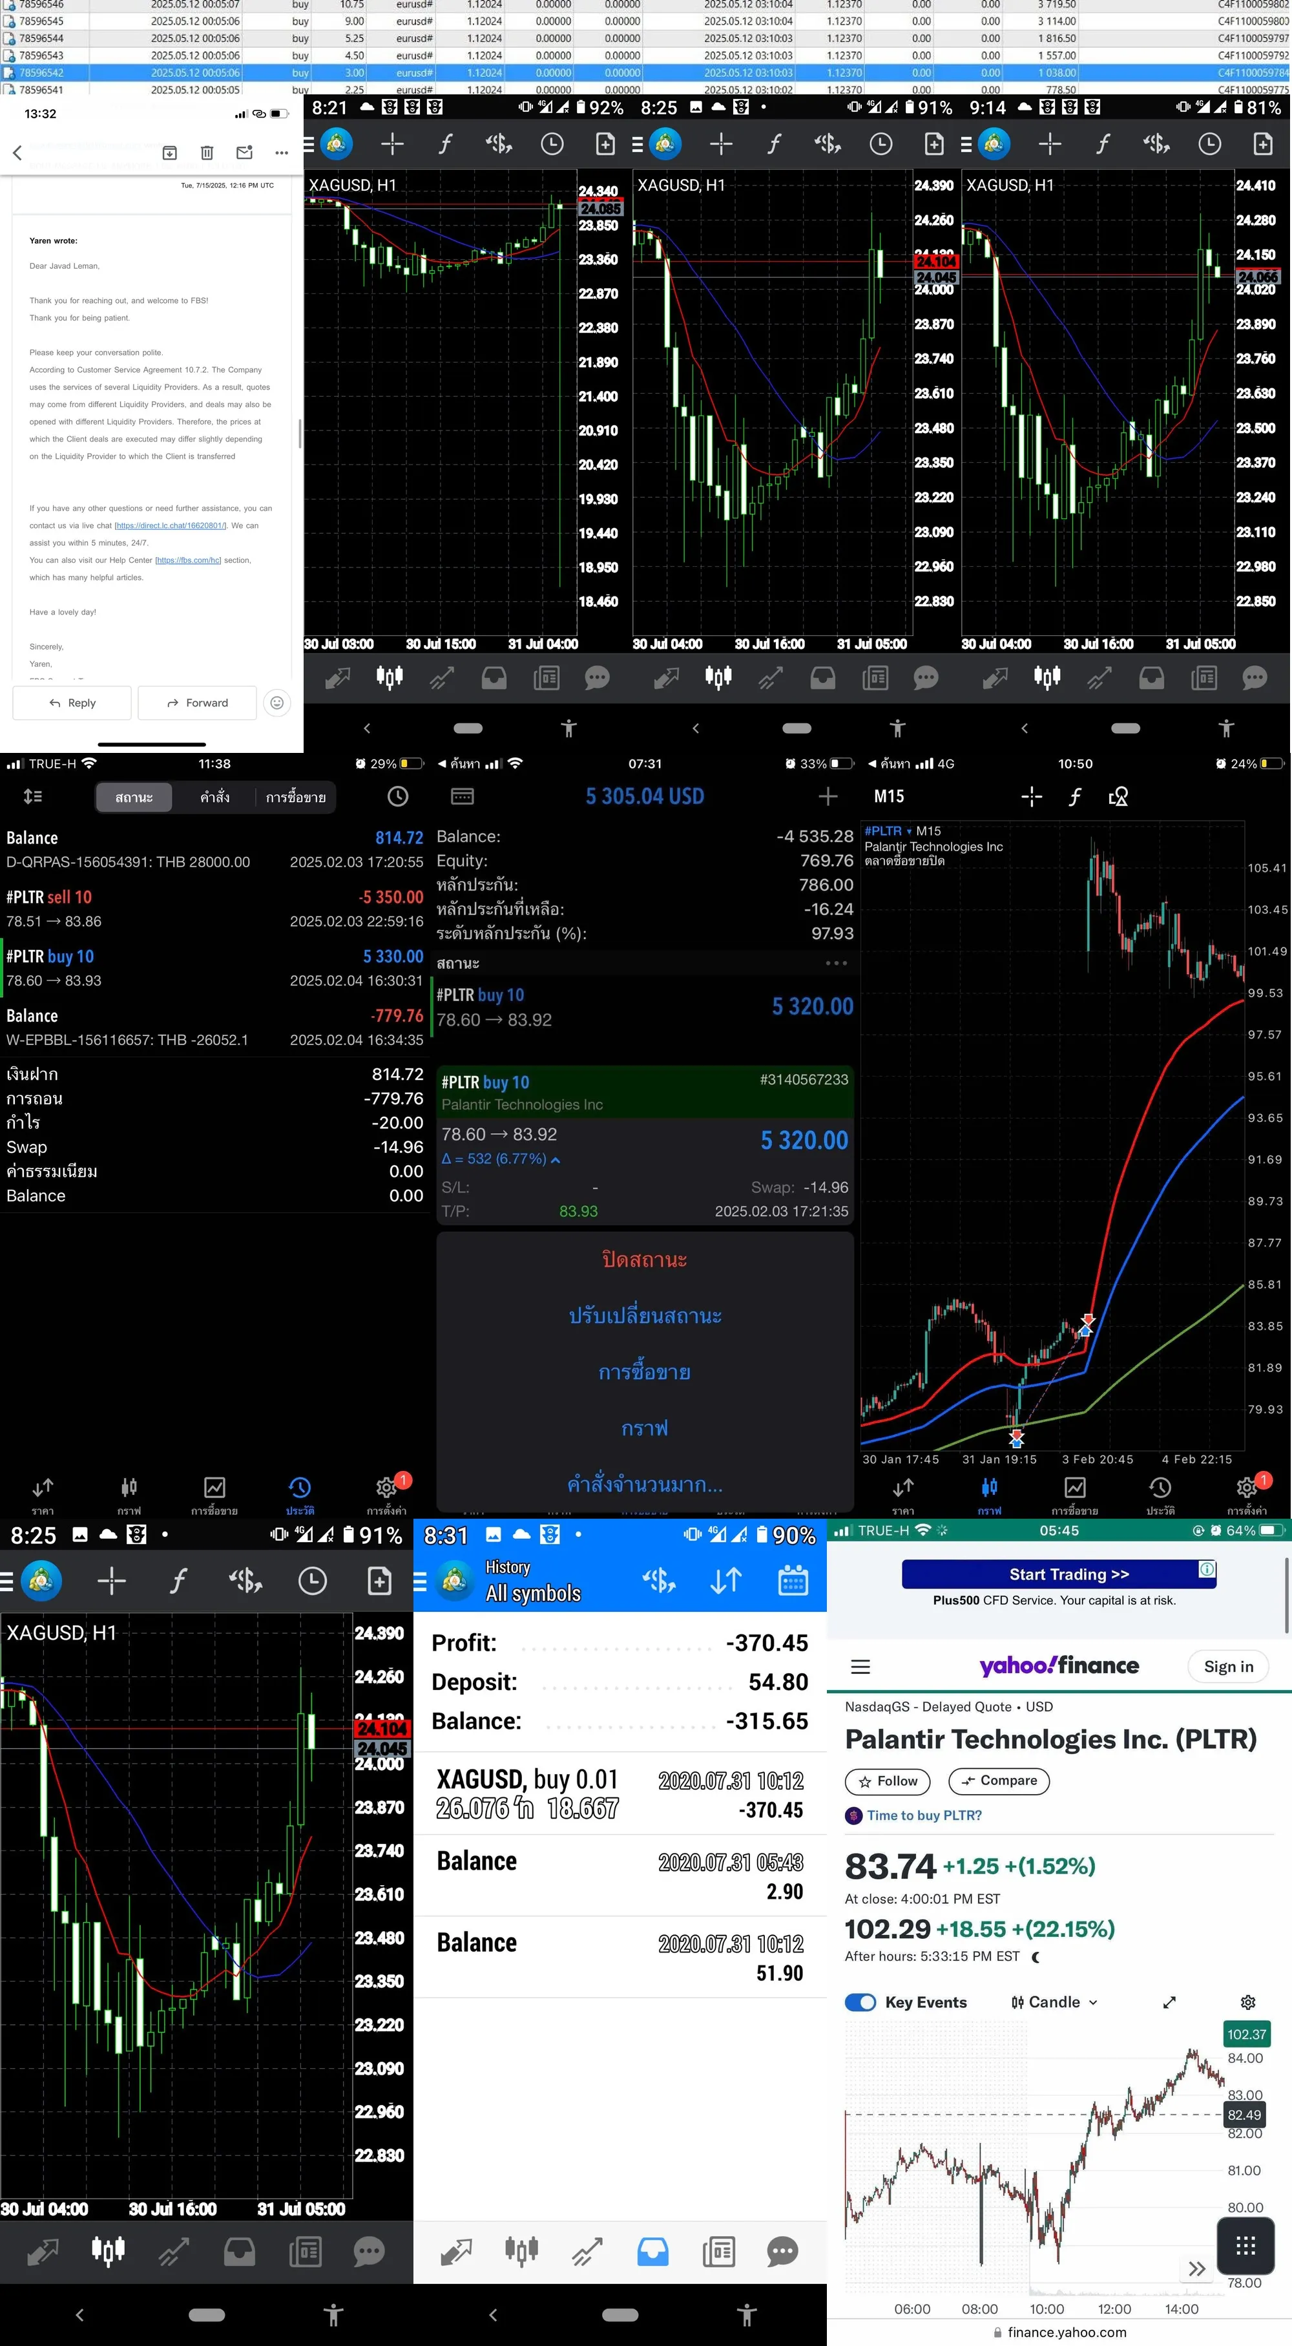
Task: Tap the grid apps button on Yahoo chart
Action: 1245,2246
